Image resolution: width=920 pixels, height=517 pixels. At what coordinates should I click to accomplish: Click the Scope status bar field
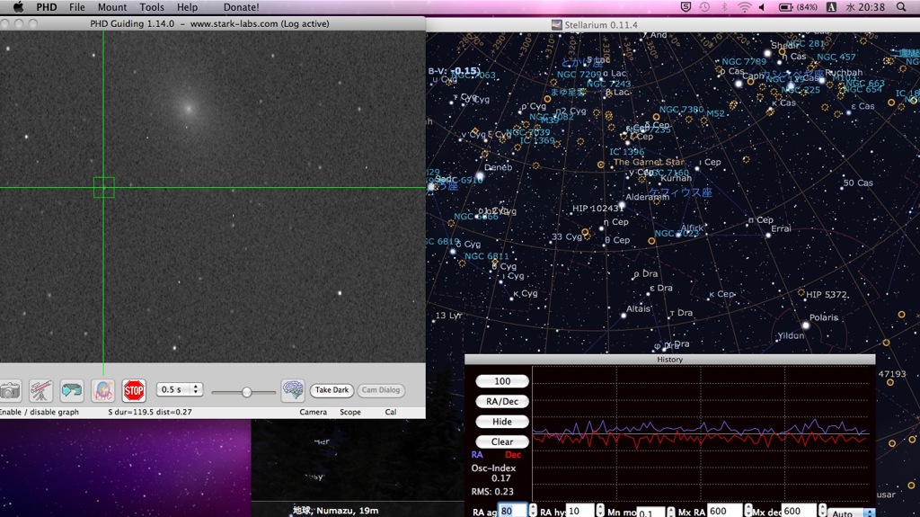[350, 412]
